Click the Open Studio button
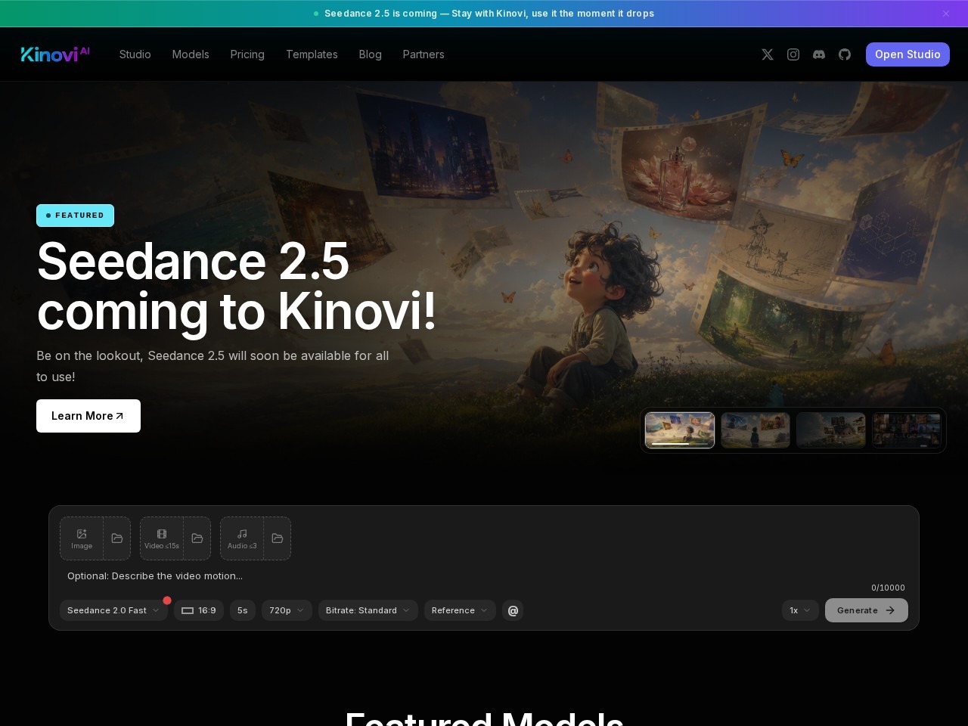The width and height of the screenshot is (968, 726). (x=907, y=54)
